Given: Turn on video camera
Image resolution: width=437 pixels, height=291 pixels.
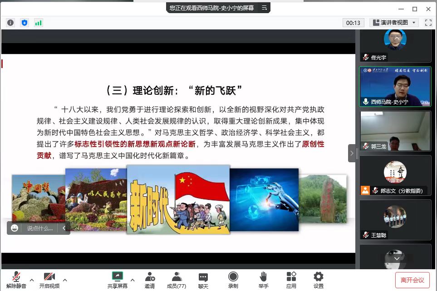Looking at the screenshot, I should [49, 280].
